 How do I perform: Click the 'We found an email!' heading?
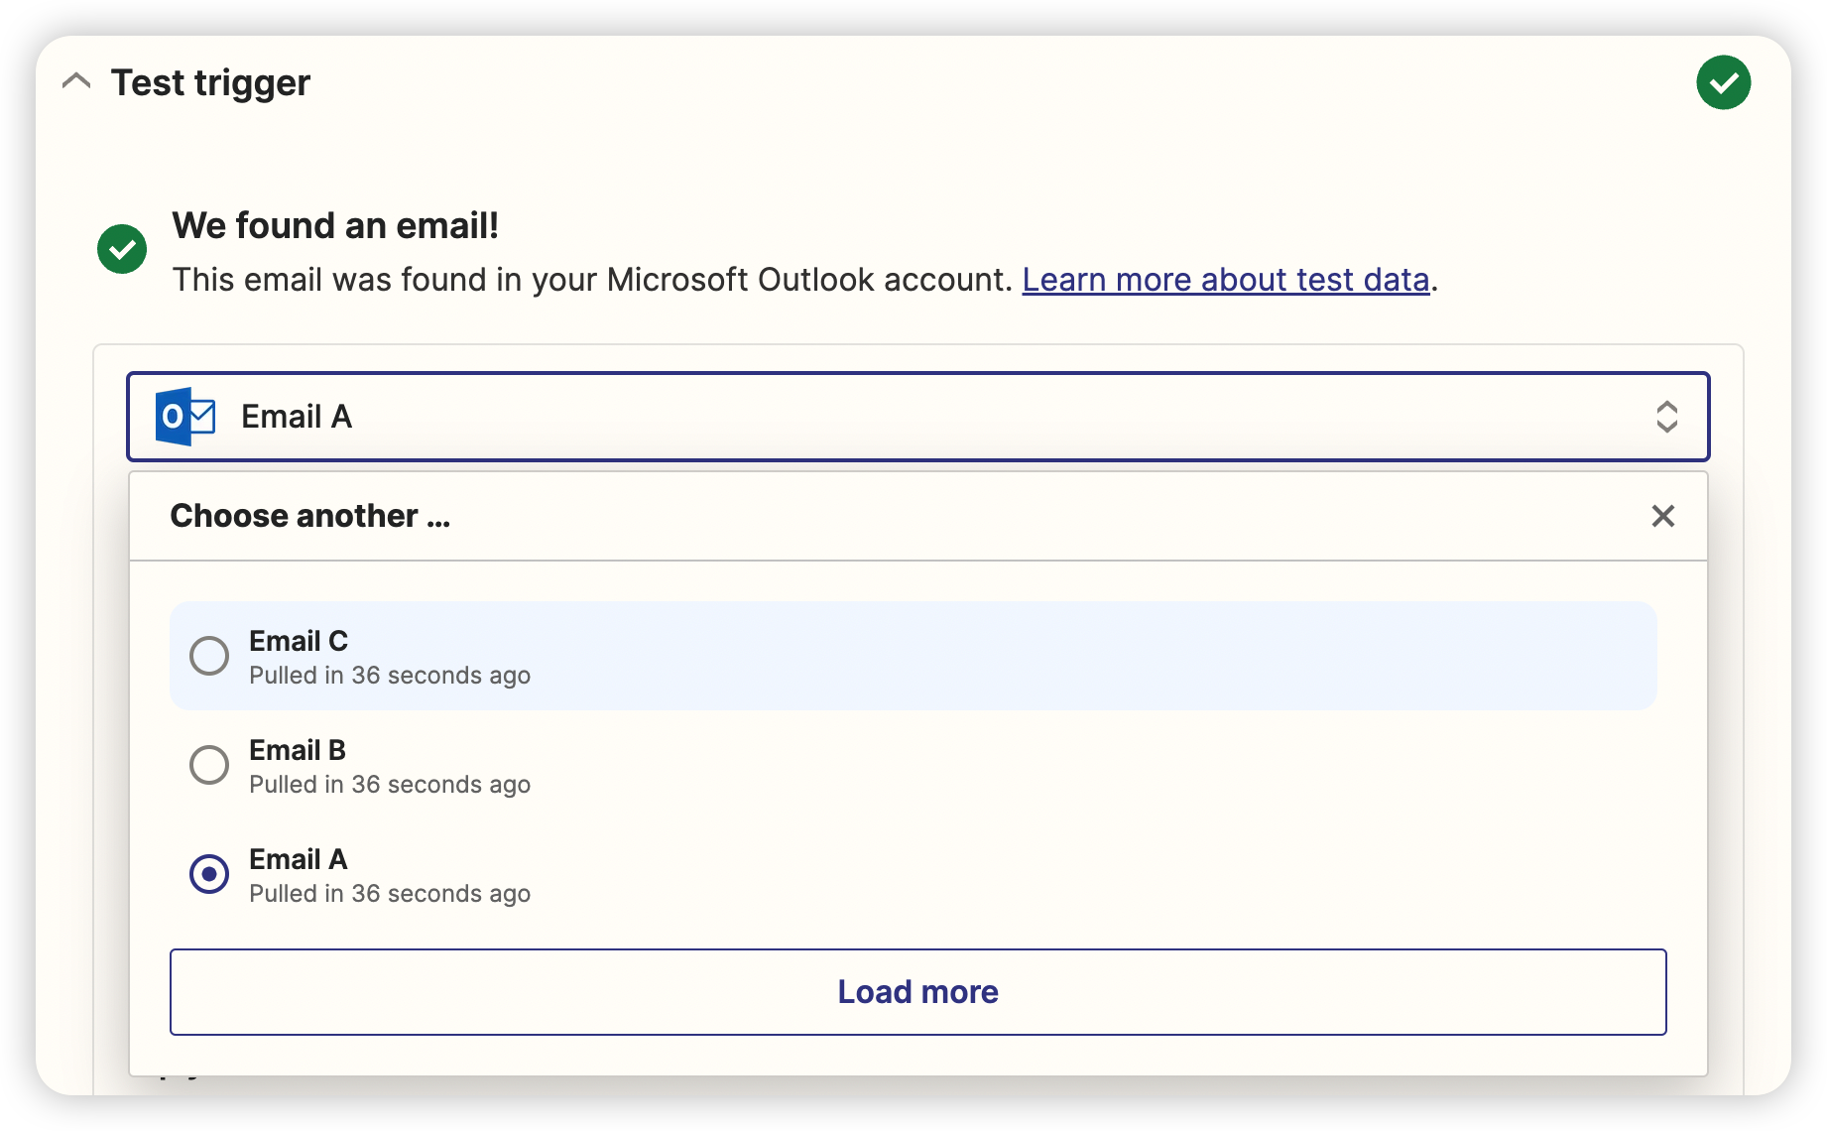click(335, 226)
